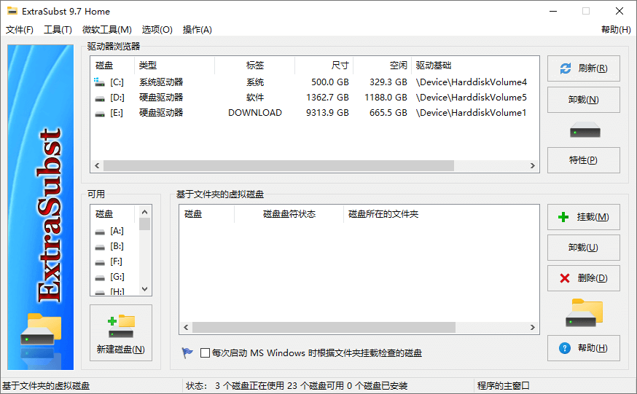Viewport: 637px width, 394px height.
Task: Select the [C:] drive row label
Action: [x=117, y=82]
